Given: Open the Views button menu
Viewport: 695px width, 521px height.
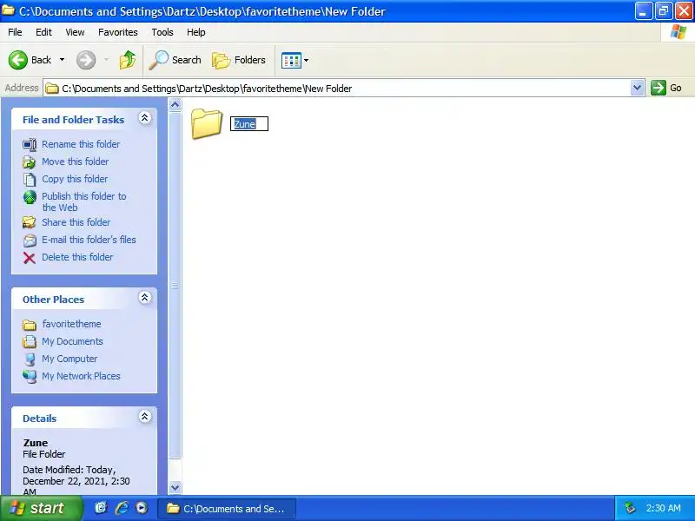Looking at the screenshot, I should (295, 60).
